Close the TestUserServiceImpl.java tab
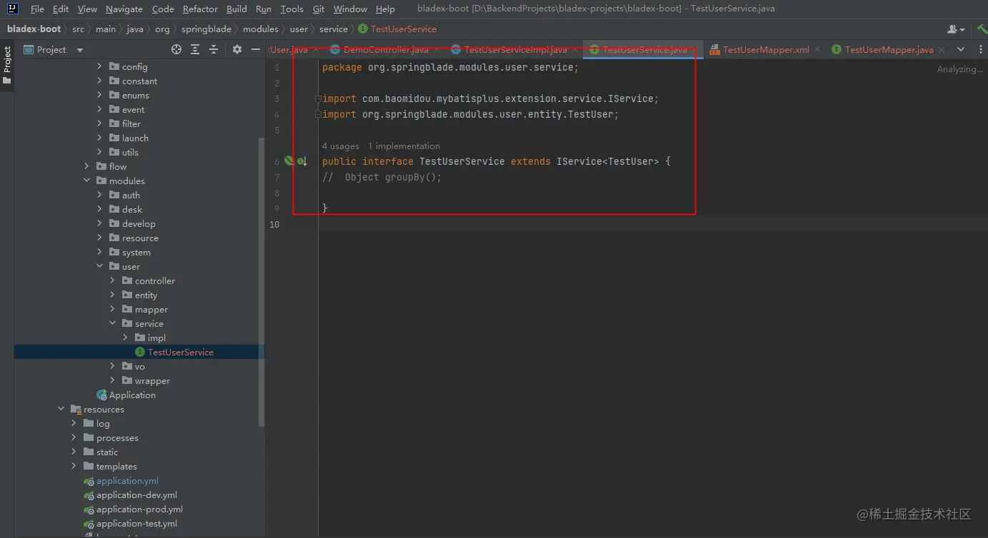Screen dimensions: 988x538 [x=575, y=50]
